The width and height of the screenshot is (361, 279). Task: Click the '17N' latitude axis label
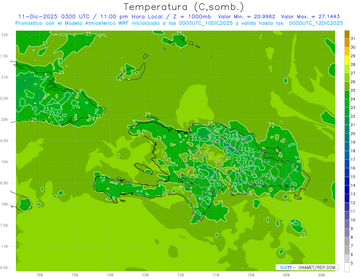pos(5,246)
